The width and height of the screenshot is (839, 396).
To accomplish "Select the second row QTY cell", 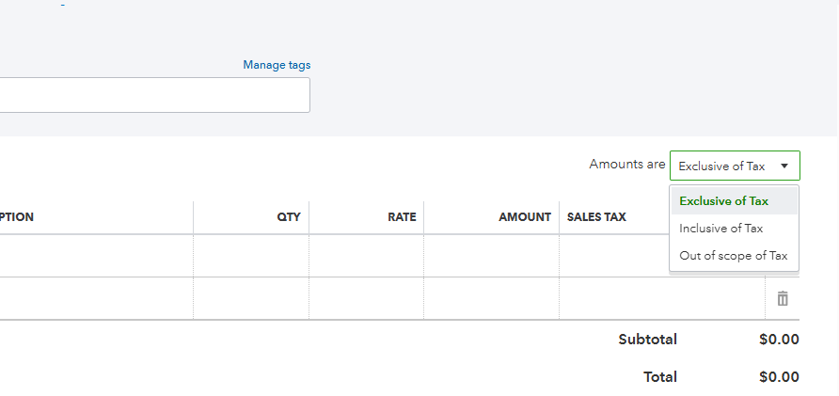I will (251, 298).
